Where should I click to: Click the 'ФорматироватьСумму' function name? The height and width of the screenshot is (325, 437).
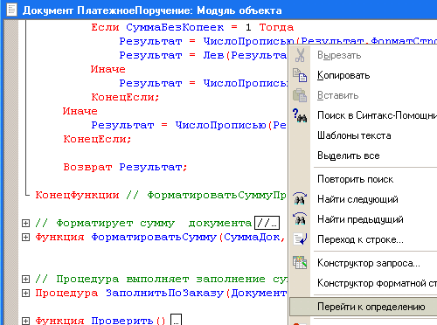point(154,237)
